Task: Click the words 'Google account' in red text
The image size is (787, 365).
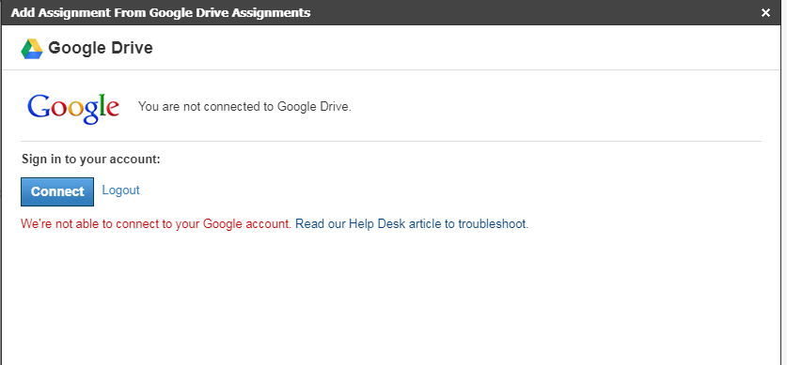Action: tap(247, 224)
